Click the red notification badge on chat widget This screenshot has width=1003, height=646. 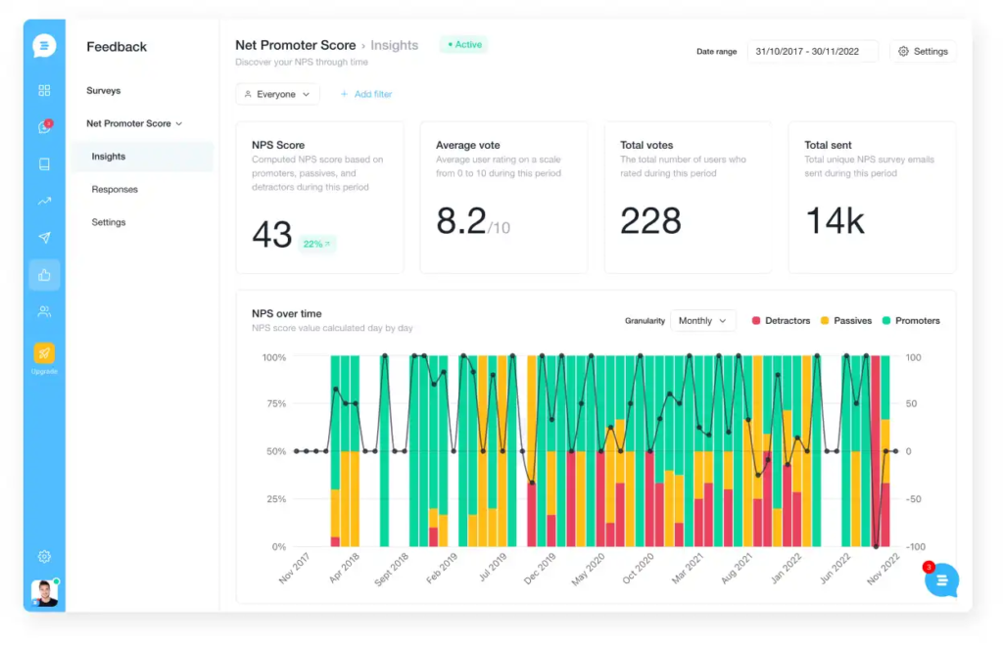929,567
